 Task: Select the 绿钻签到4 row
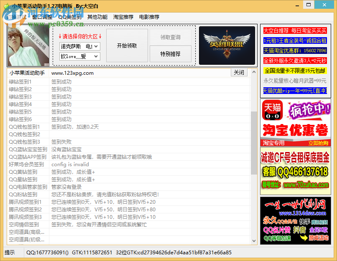pyautogui.click(x=128, y=104)
